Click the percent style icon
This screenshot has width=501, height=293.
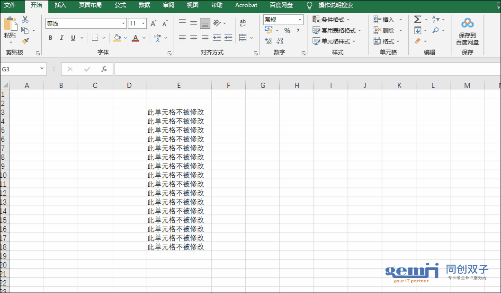[x=287, y=30]
